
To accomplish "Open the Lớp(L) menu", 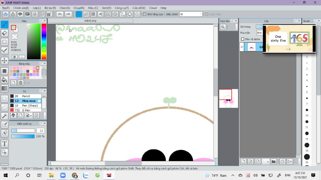I will (x=37, y=8).
